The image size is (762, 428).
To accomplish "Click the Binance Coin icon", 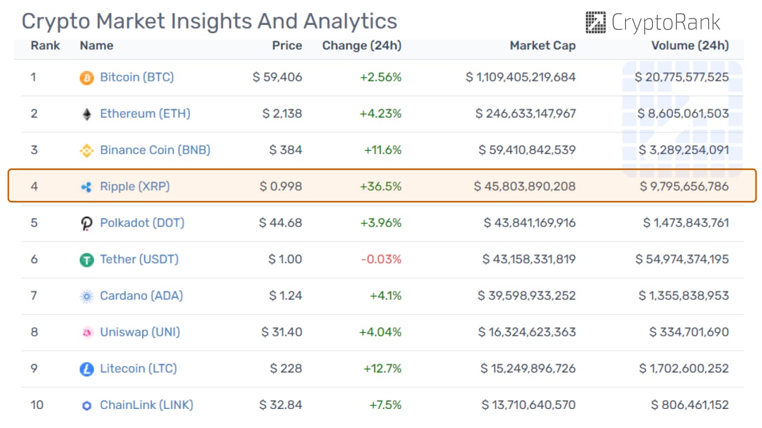I will (x=87, y=150).
